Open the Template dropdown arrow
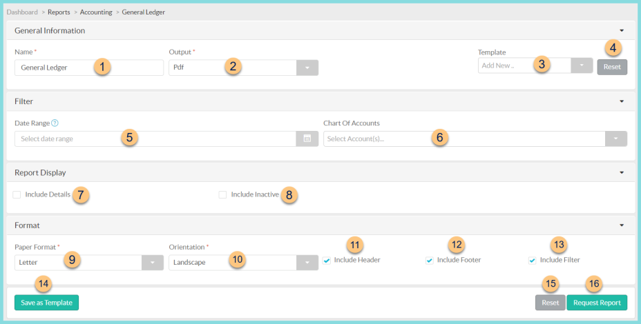The image size is (641, 324). pyautogui.click(x=582, y=65)
